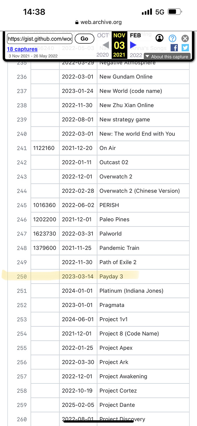Expand the About this capture dropdown
This screenshot has width=197, height=426.
(167, 57)
